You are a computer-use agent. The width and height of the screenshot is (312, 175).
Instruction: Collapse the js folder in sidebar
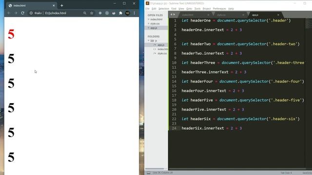[148, 41]
